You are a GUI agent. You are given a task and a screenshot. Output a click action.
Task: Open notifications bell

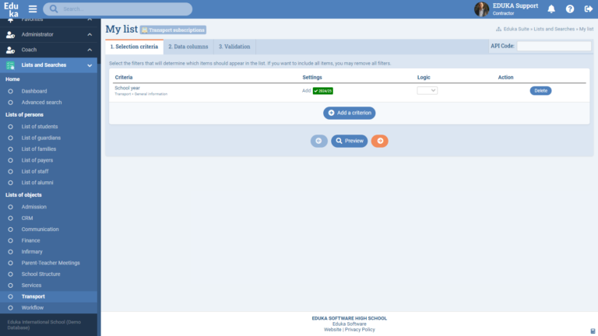[x=551, y=9]
